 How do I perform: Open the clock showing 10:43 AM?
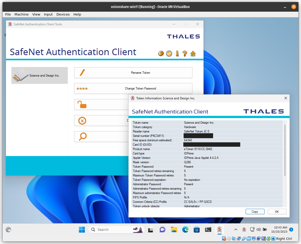[x=279, y=230]
